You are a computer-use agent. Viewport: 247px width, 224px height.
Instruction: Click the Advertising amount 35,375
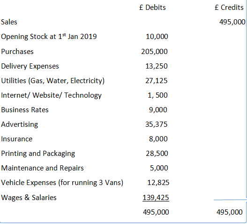(156, 124)
